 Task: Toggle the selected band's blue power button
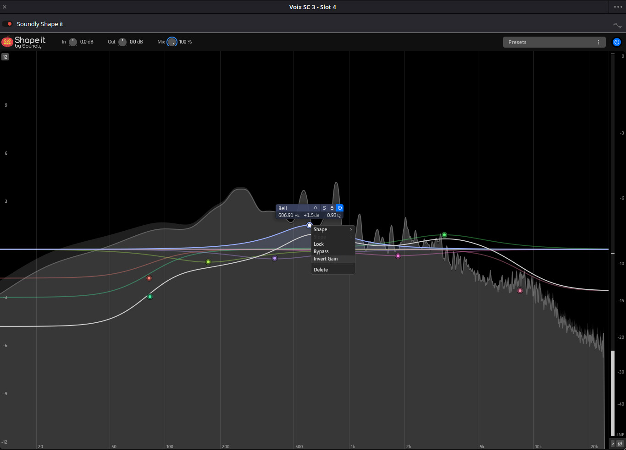340,208
